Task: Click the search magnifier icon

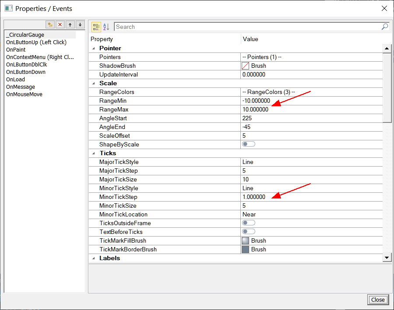Action: [x=385, y=27]
